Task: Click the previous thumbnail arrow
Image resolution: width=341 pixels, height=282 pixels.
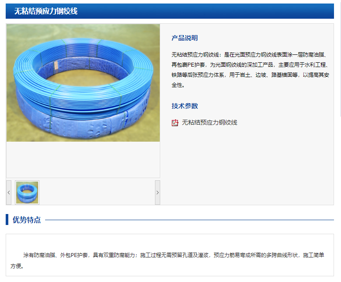Action: 9,193
